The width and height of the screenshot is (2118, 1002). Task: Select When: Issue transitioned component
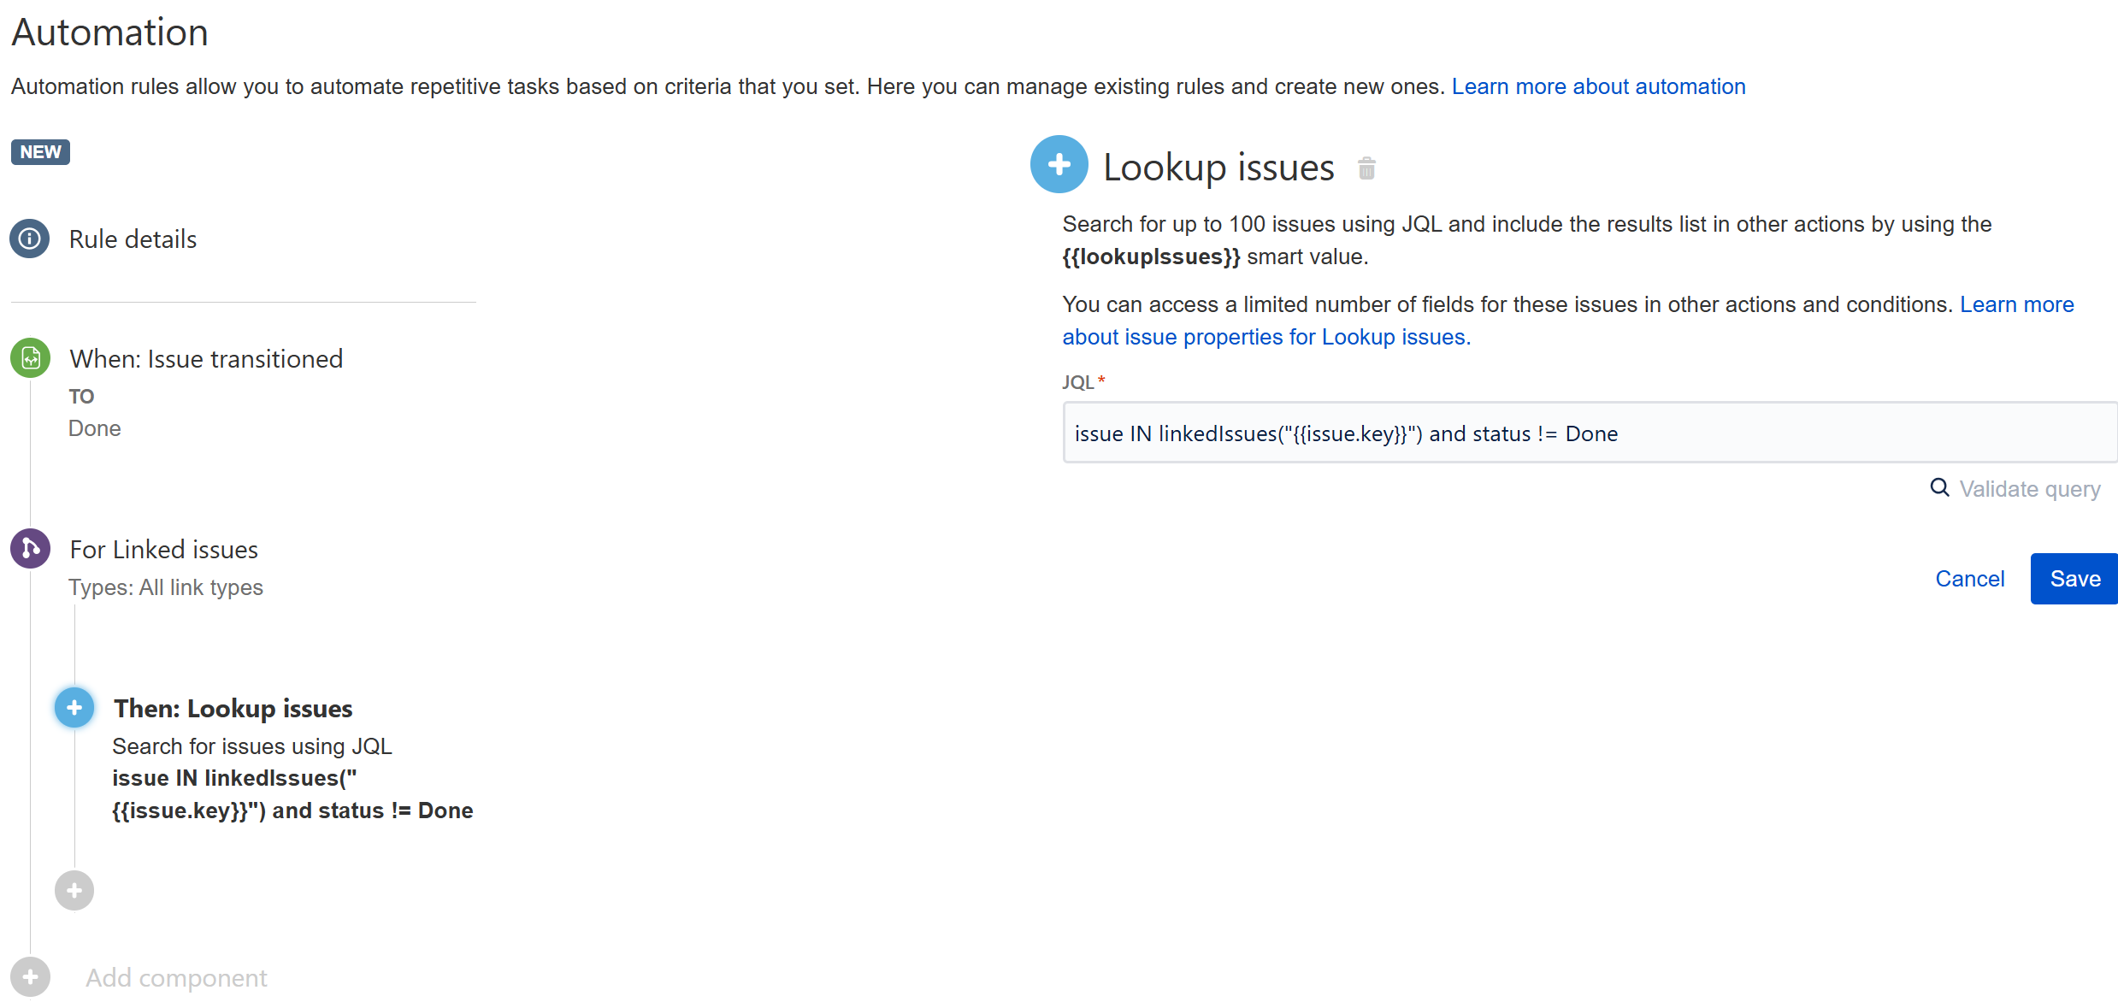pyautogui.click(x=206, y=359)
